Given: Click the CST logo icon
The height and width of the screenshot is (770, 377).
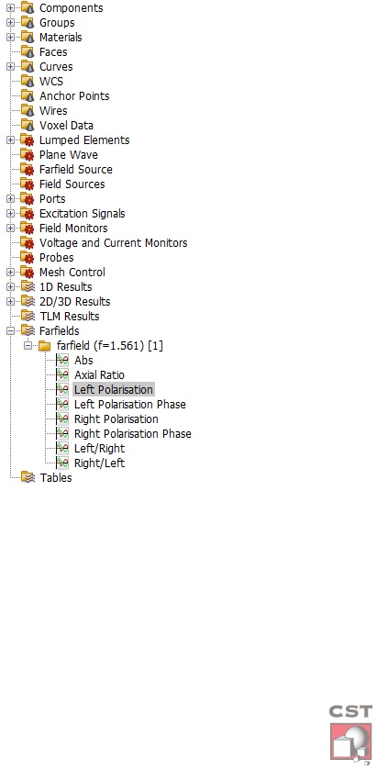Looking at the screenshot, I should tap(350, 734).
